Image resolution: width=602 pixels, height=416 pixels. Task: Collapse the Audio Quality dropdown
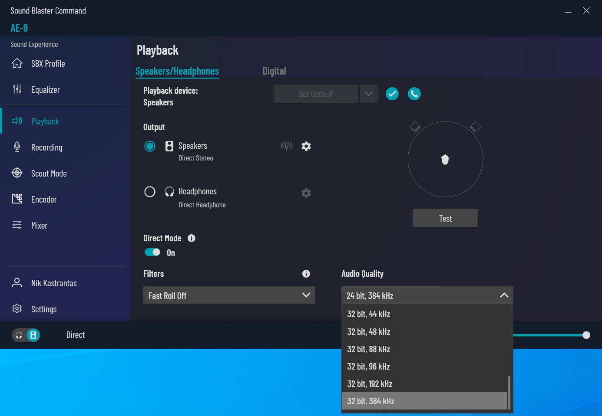[427, 295]
